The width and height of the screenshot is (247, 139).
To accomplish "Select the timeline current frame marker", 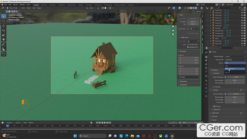I will (7, 126).
